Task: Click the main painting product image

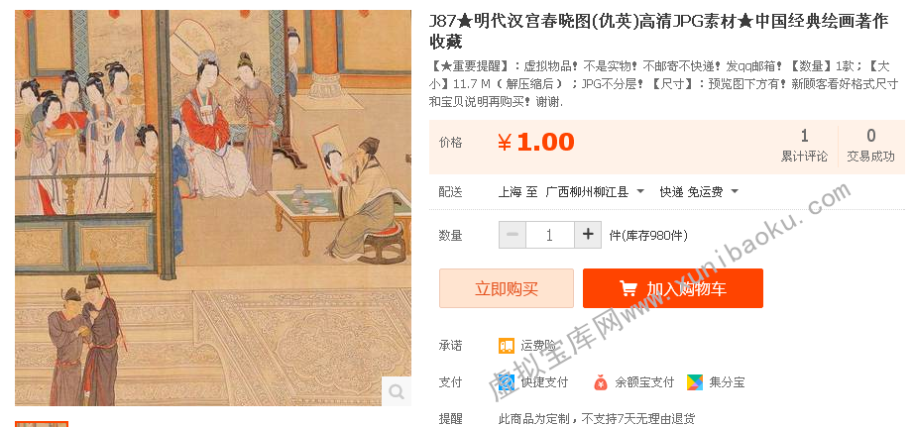Action: [x=213, y=208]
